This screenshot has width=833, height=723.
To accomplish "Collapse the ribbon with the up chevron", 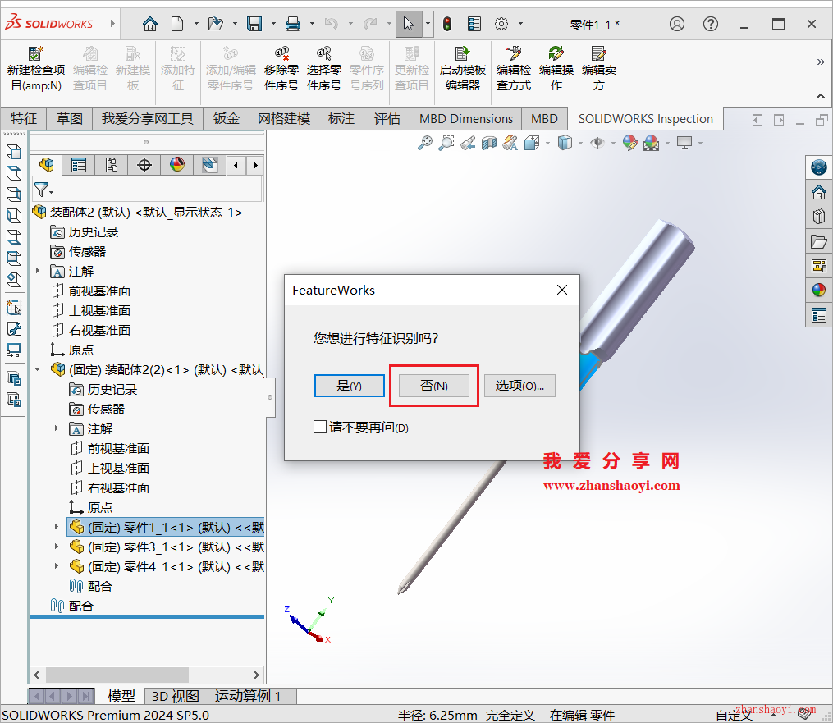I will tap(820, 96).
